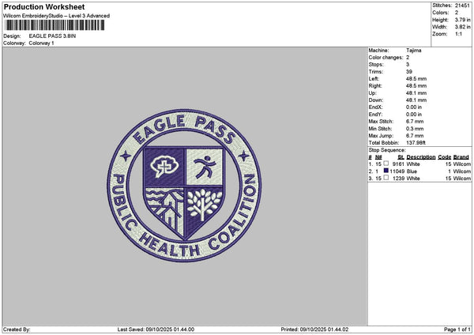
Task: Click the "Stops:" label
Action: tap(376, 65)
